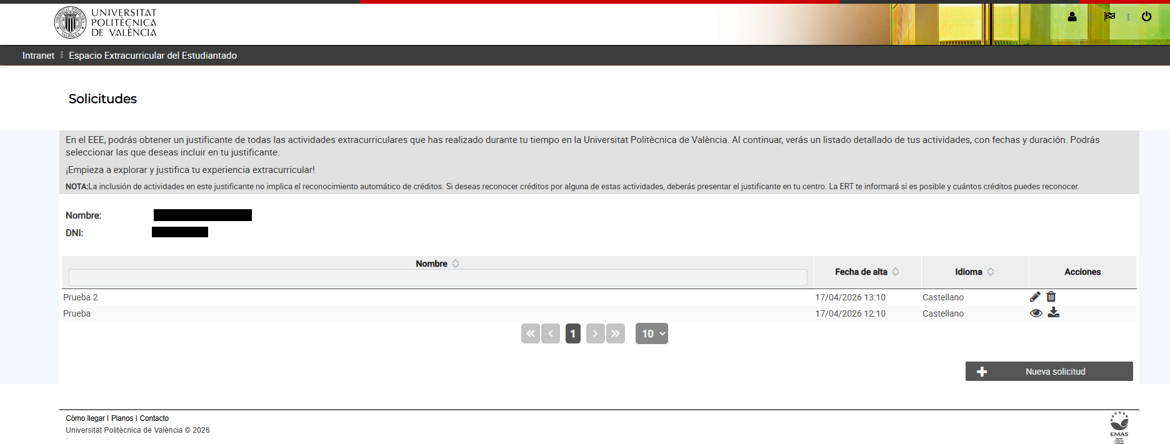
Task: Open Intranet from the navigation bar
Action: pyautogui.click(x=38, y=56)
